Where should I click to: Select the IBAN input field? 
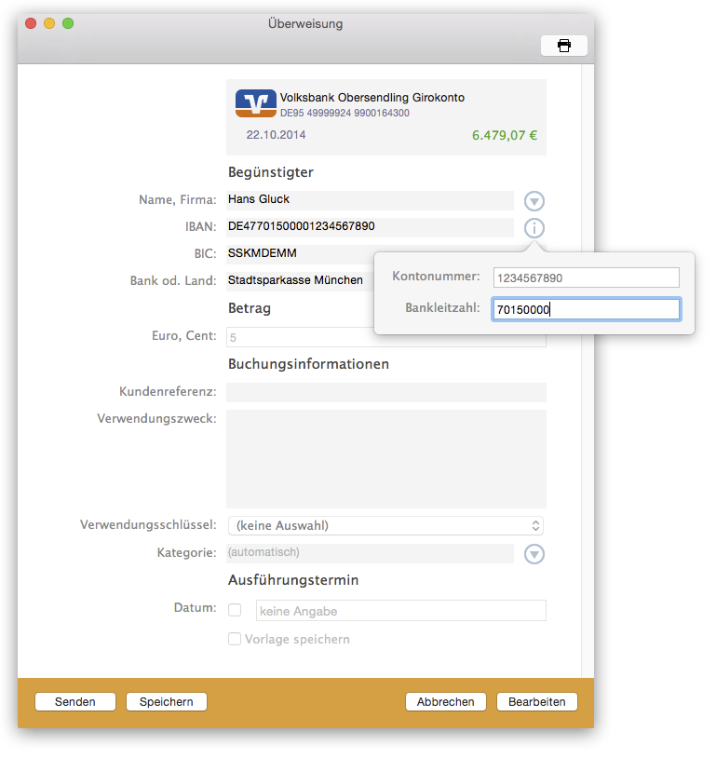pyautogui.click(x=369, y=226)
